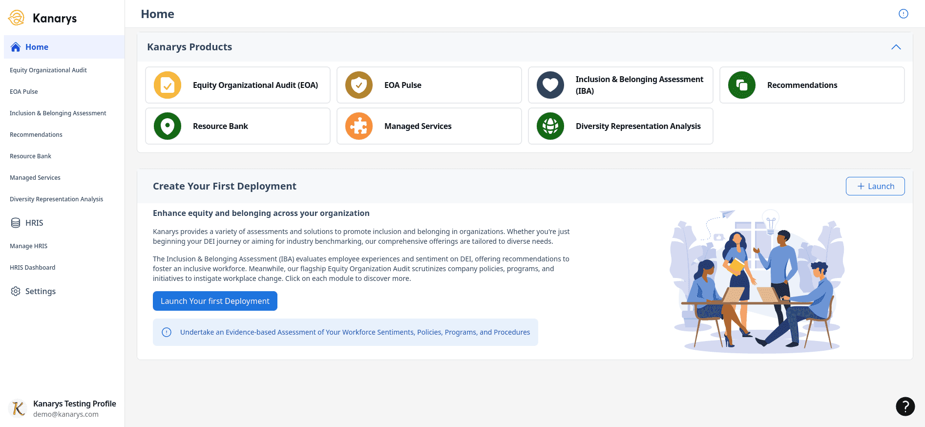
Task: Click the Inclusion & Belonging heart icon
Action: point(550,85)
